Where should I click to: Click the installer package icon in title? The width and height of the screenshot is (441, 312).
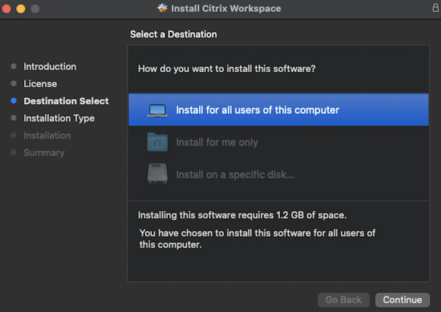[x=162, y=8]
